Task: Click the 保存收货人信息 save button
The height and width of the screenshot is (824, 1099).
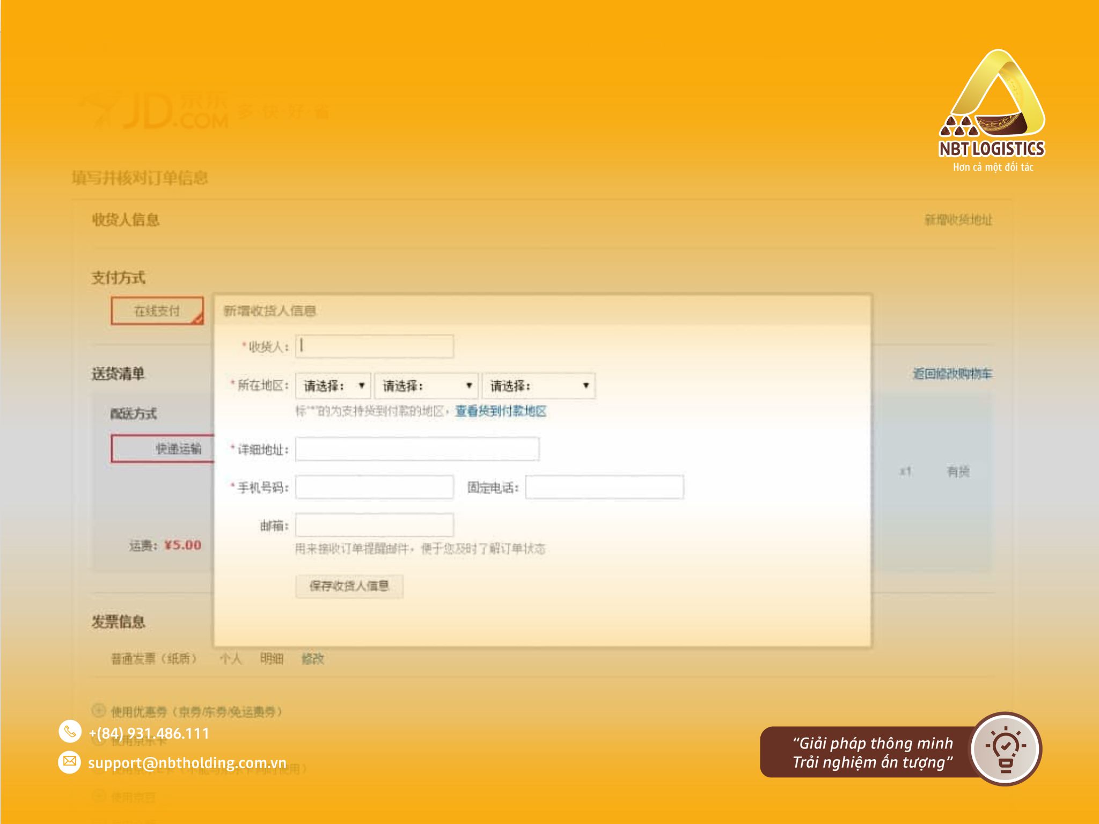Action: click(349, 586)
